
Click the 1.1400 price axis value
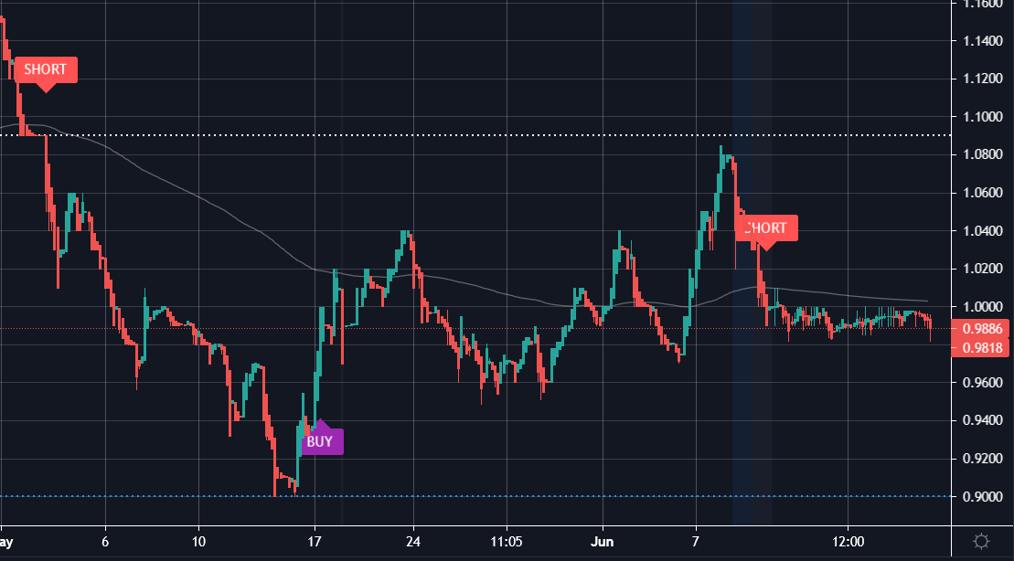click(983, 41)
